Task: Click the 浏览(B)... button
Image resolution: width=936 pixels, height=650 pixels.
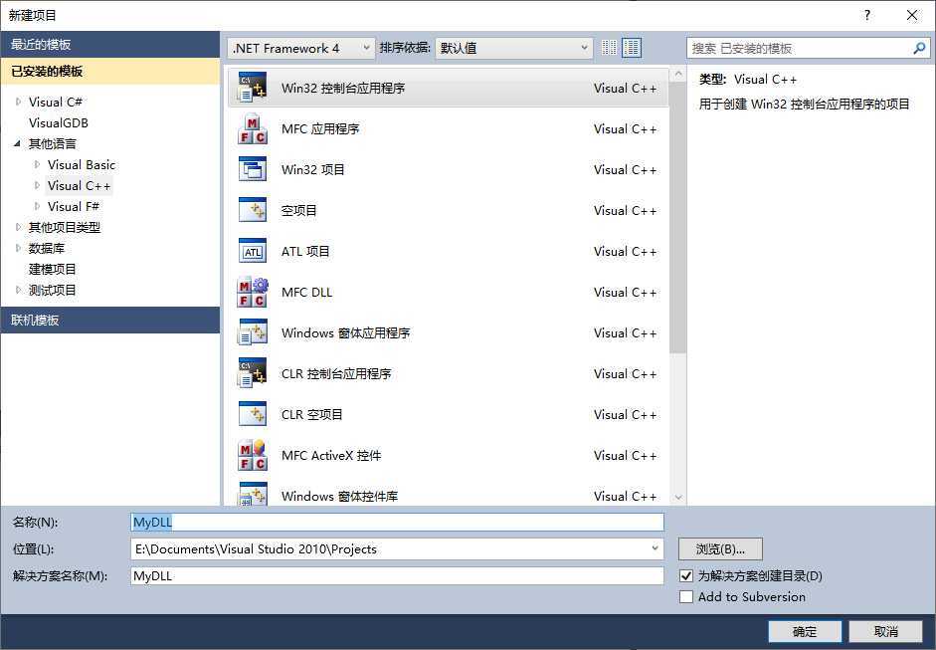Action: click(x=720, y=549)
